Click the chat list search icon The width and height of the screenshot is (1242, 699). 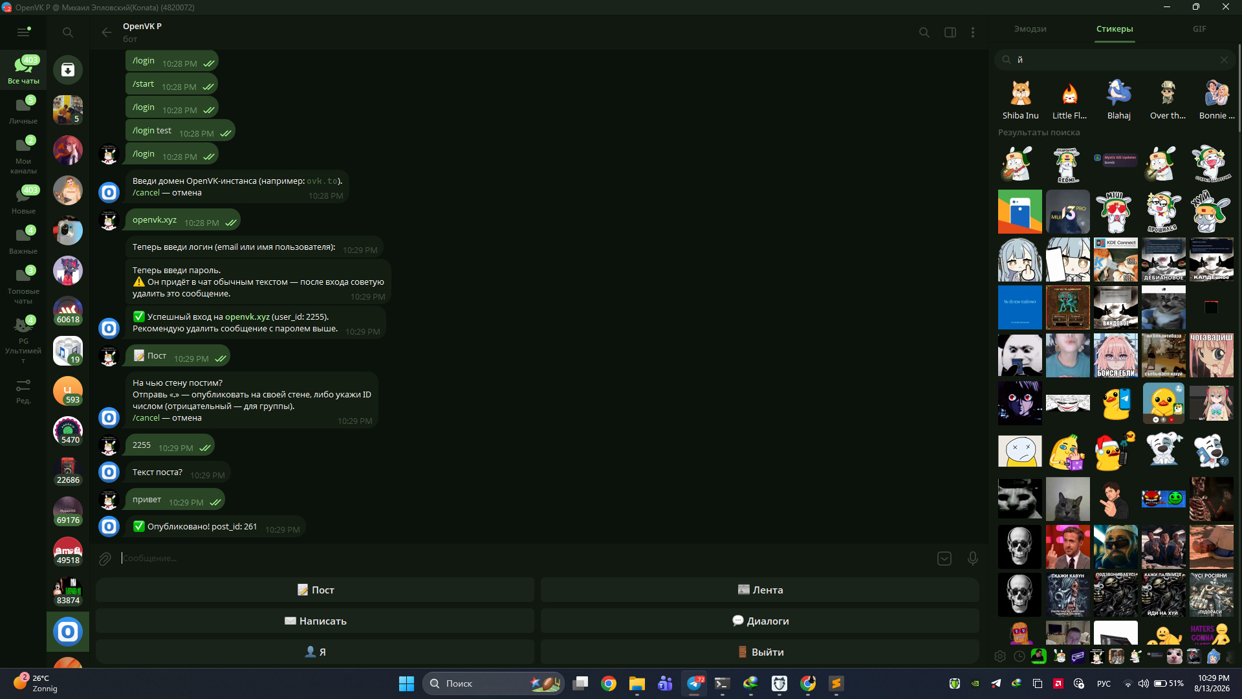68,32
